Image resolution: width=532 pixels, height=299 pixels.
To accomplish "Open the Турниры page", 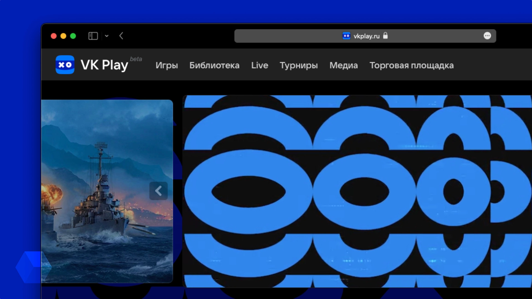I will [299, 65].
